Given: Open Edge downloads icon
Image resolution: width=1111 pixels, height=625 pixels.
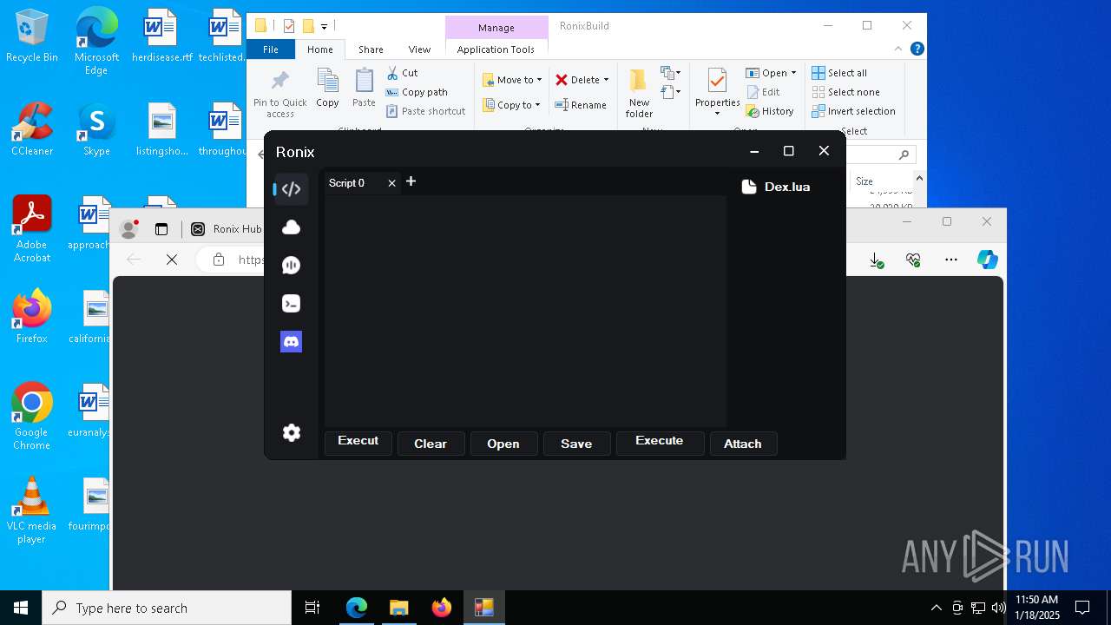Looking at the screenshot, I should point(877,260).
